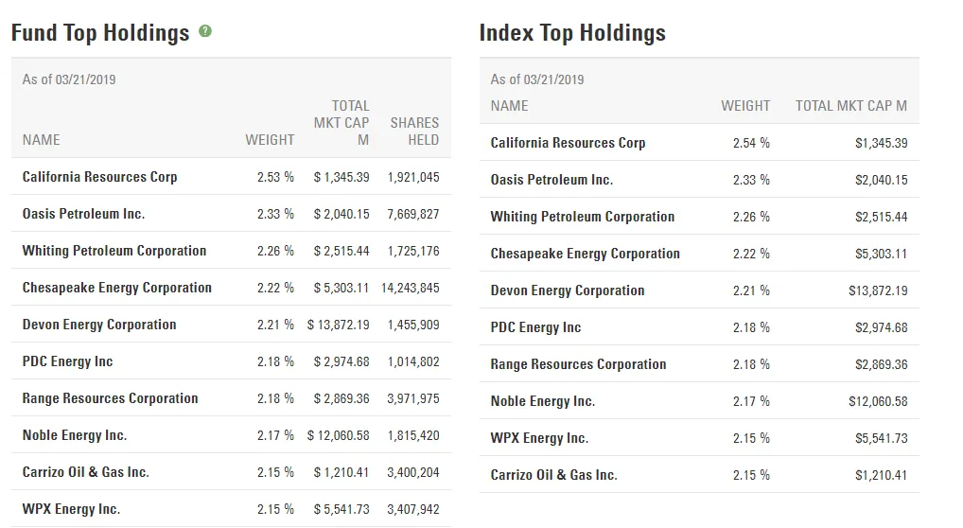Screen dimensions: 963x528
Task: Click the NAME column header in Index table
Action: click(x=509, y=106)
